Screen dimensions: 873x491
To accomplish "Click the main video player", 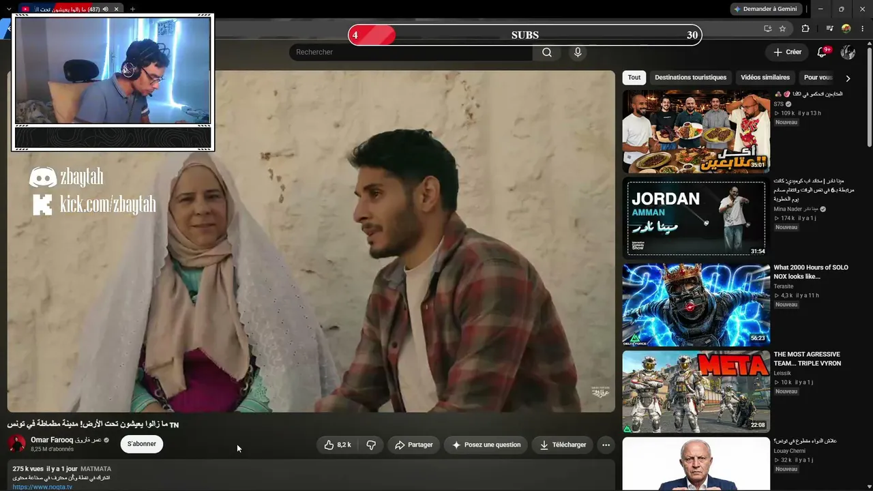I will pyautogui.click(x=311, y=241).
